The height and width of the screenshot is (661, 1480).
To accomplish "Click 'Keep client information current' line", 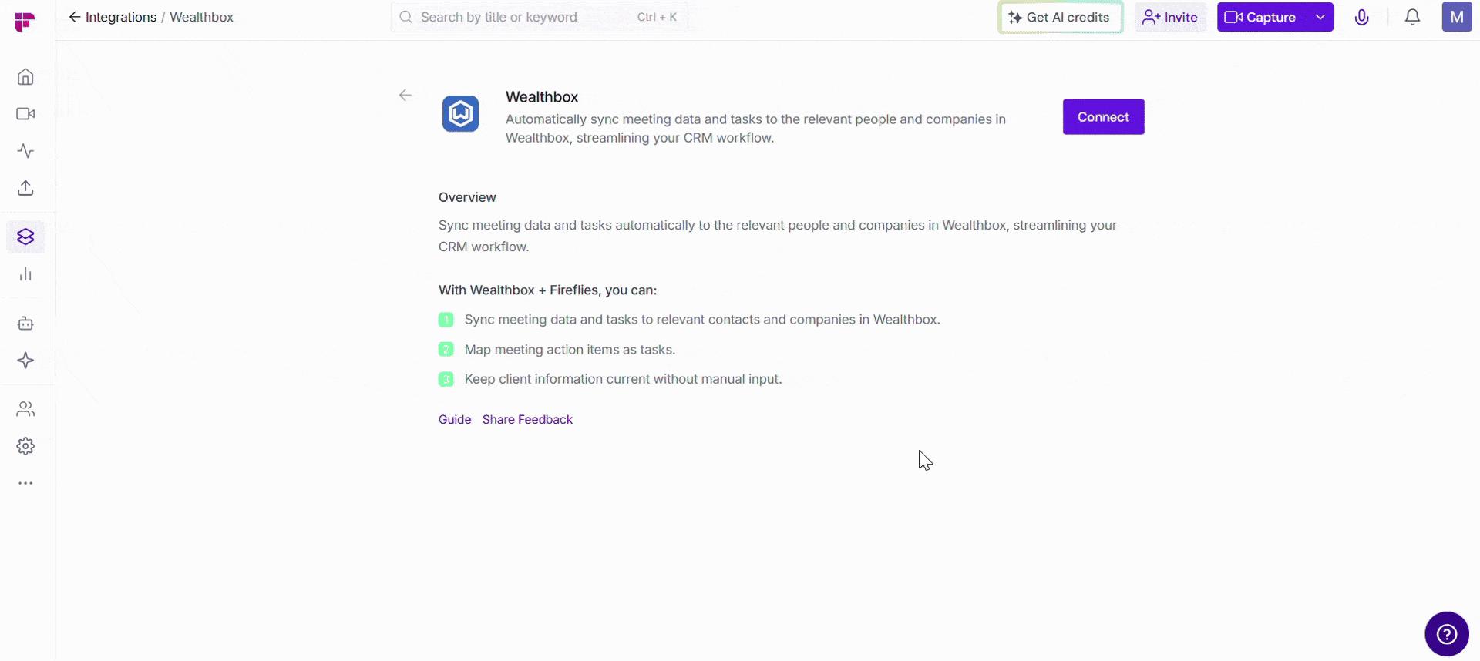I will coord(623,379).
